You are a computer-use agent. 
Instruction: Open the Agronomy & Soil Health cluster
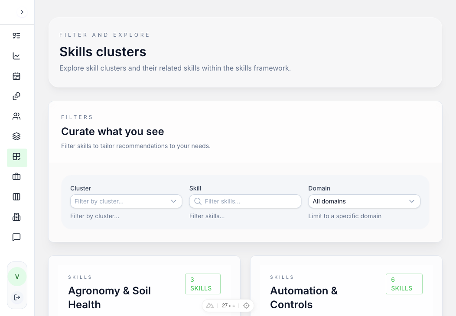109,298
